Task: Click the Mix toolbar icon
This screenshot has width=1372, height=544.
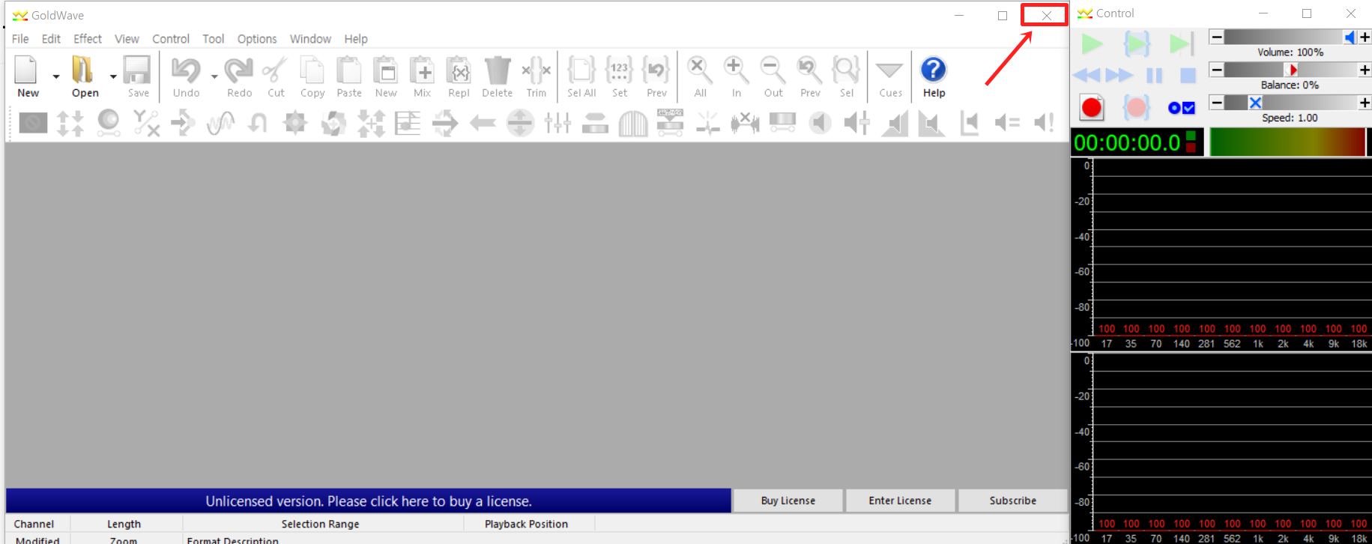Action: click(x=422, y=70)
